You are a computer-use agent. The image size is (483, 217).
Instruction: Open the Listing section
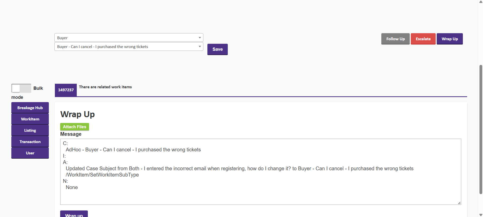(30, 131)
